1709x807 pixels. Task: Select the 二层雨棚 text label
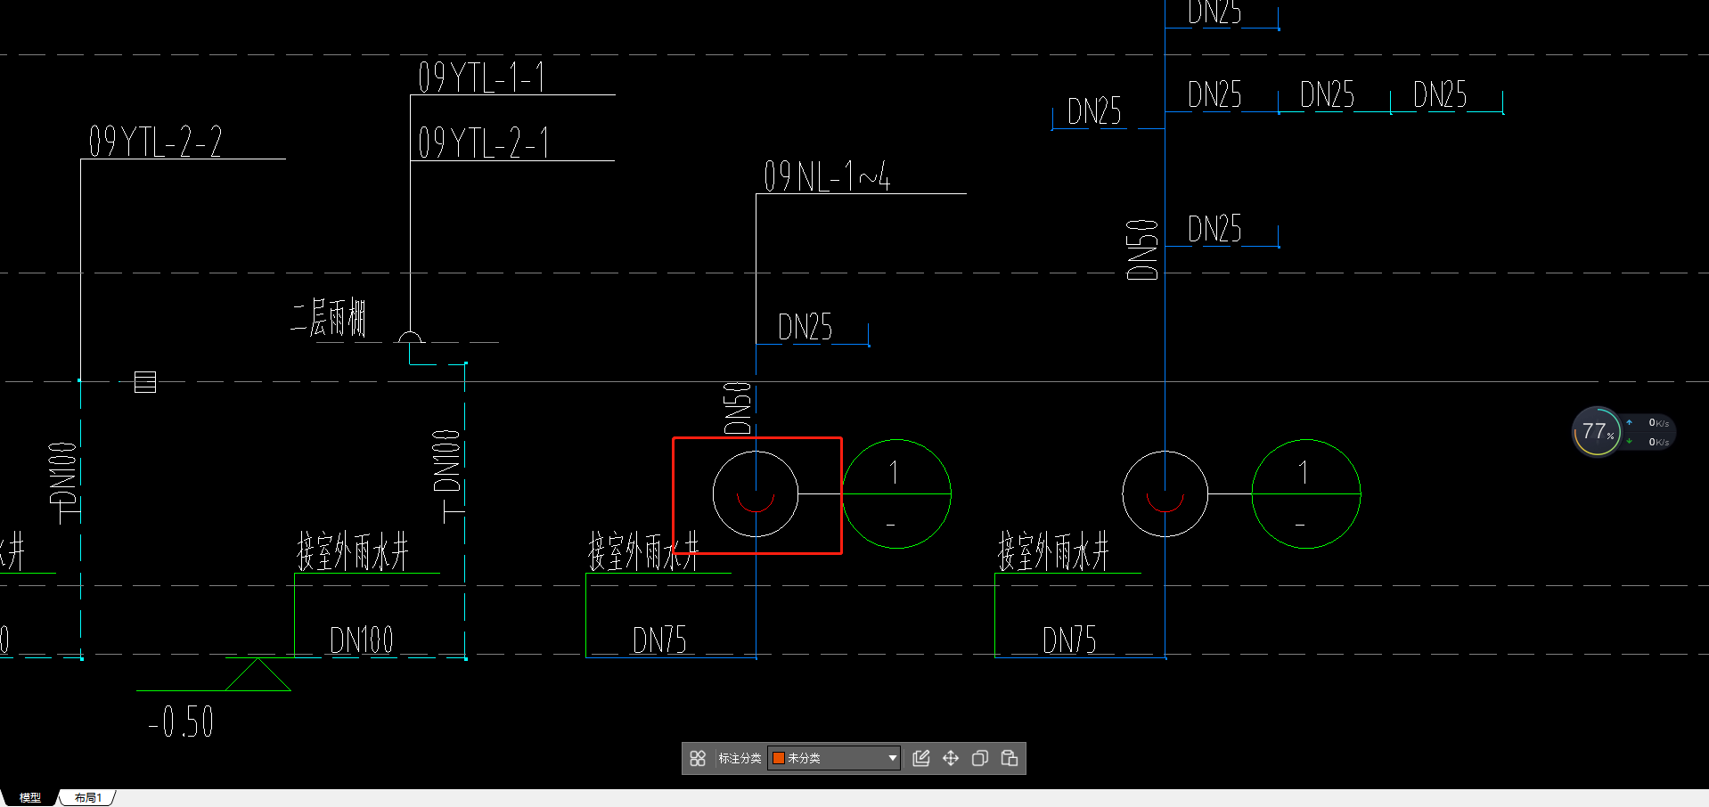click(328, 318)
